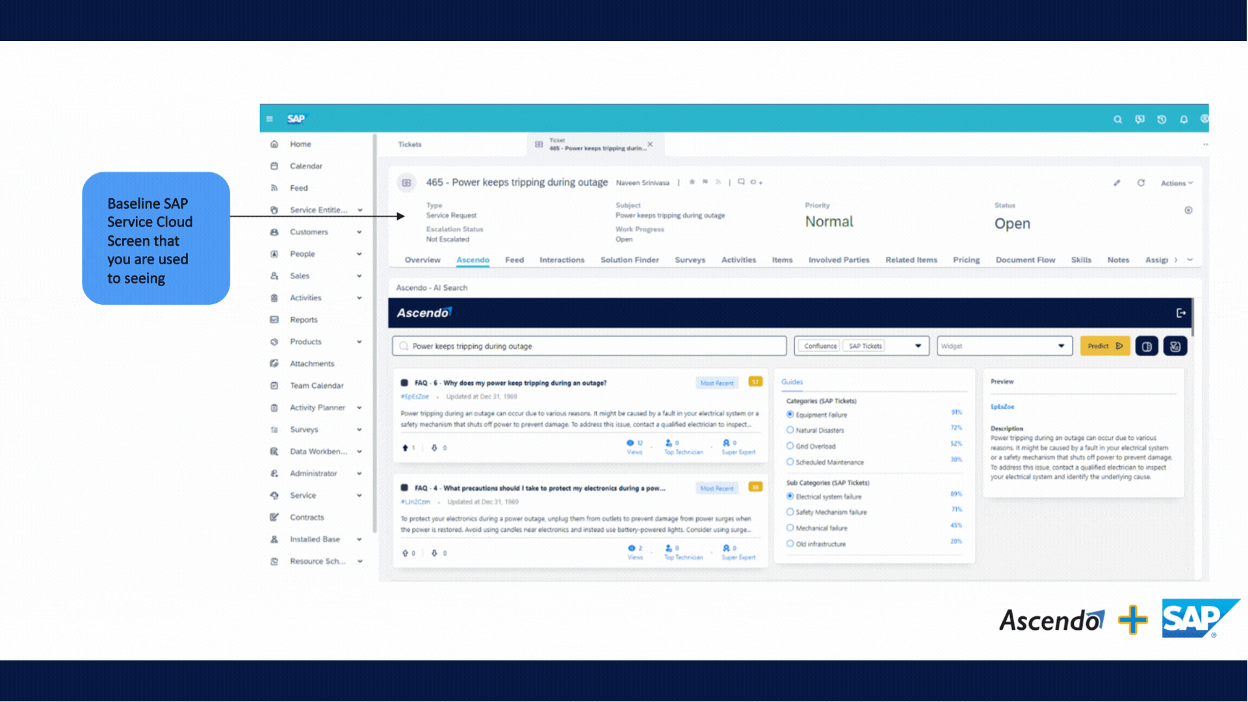Open the history clock icon in header

pyautogui.click(x=1162, y=119)
